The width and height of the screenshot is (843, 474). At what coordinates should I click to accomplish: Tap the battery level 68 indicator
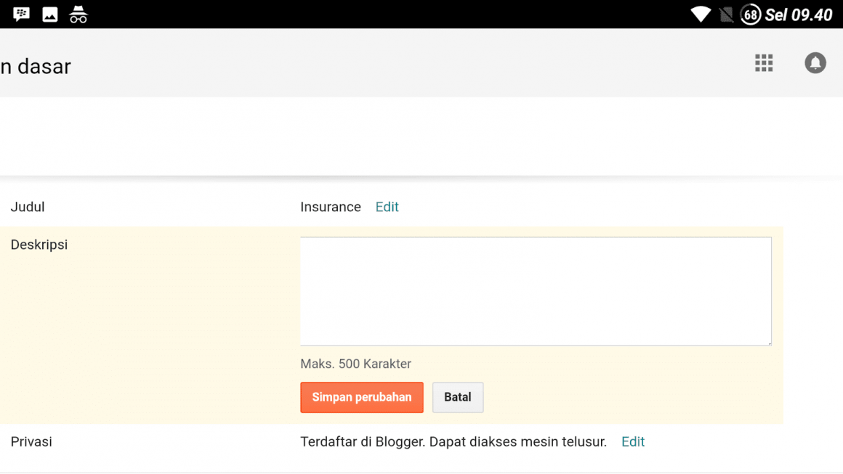point(751,15)
